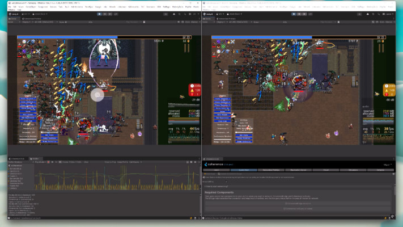Screen dimensions: 403x227
Task: Click the orange warning counter in right game overlay
Action: click(390, 90)
